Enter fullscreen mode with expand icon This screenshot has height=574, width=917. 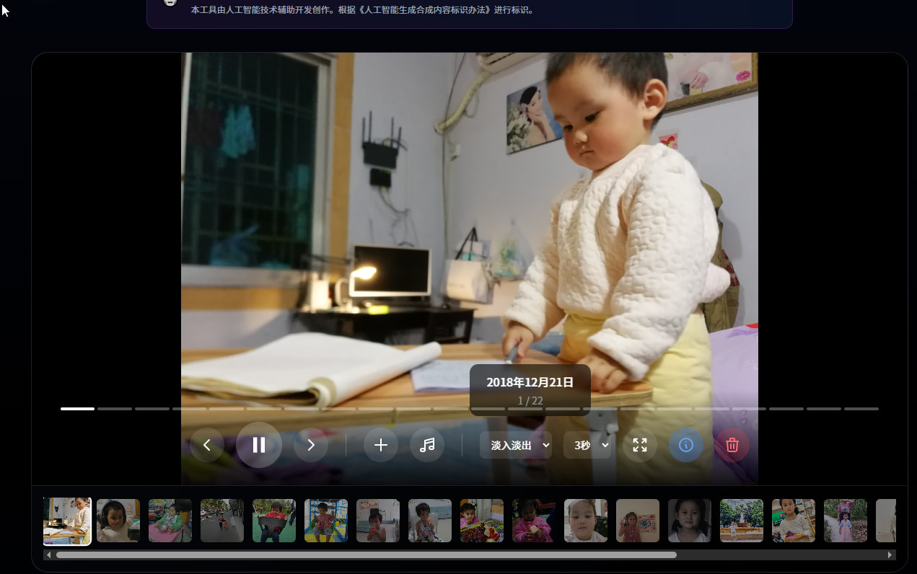point(640,445)
